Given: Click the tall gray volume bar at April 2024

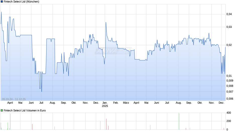Looking at the screenshot, I should click(10, 122).
